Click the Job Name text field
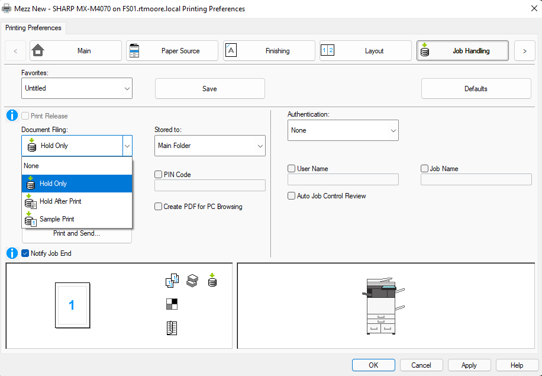Image resolution: width=542 pixels, height=376 pixels. pos(476,179)
